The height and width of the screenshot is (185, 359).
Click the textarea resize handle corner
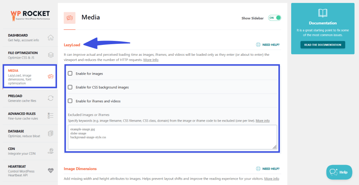(x=275, y=147)
